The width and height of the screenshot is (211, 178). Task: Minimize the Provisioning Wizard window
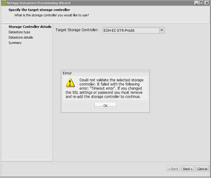[196, 3]
